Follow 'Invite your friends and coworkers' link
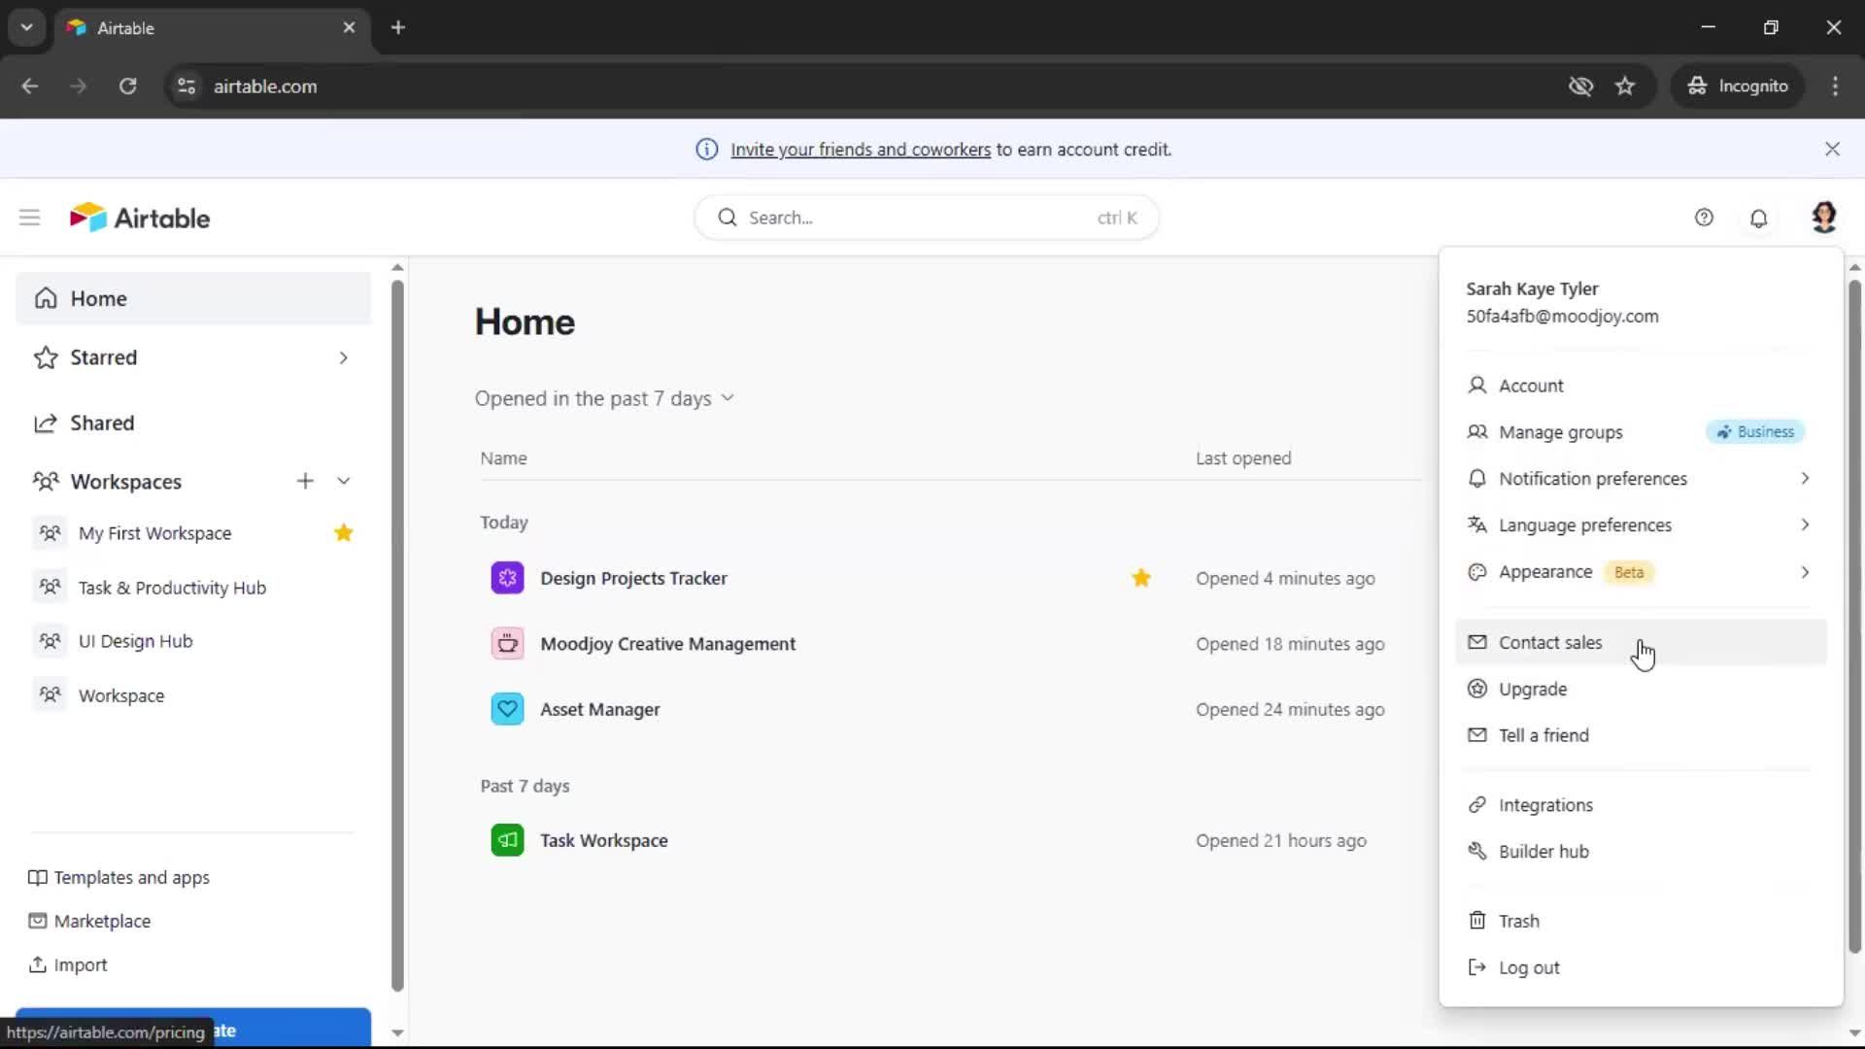This screenshot has width=1865, height=1049. coord(861,150)
